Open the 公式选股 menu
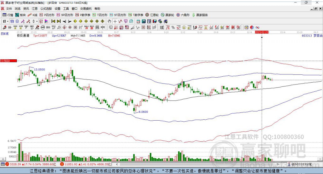323x174 pixels. pos(46,8)
